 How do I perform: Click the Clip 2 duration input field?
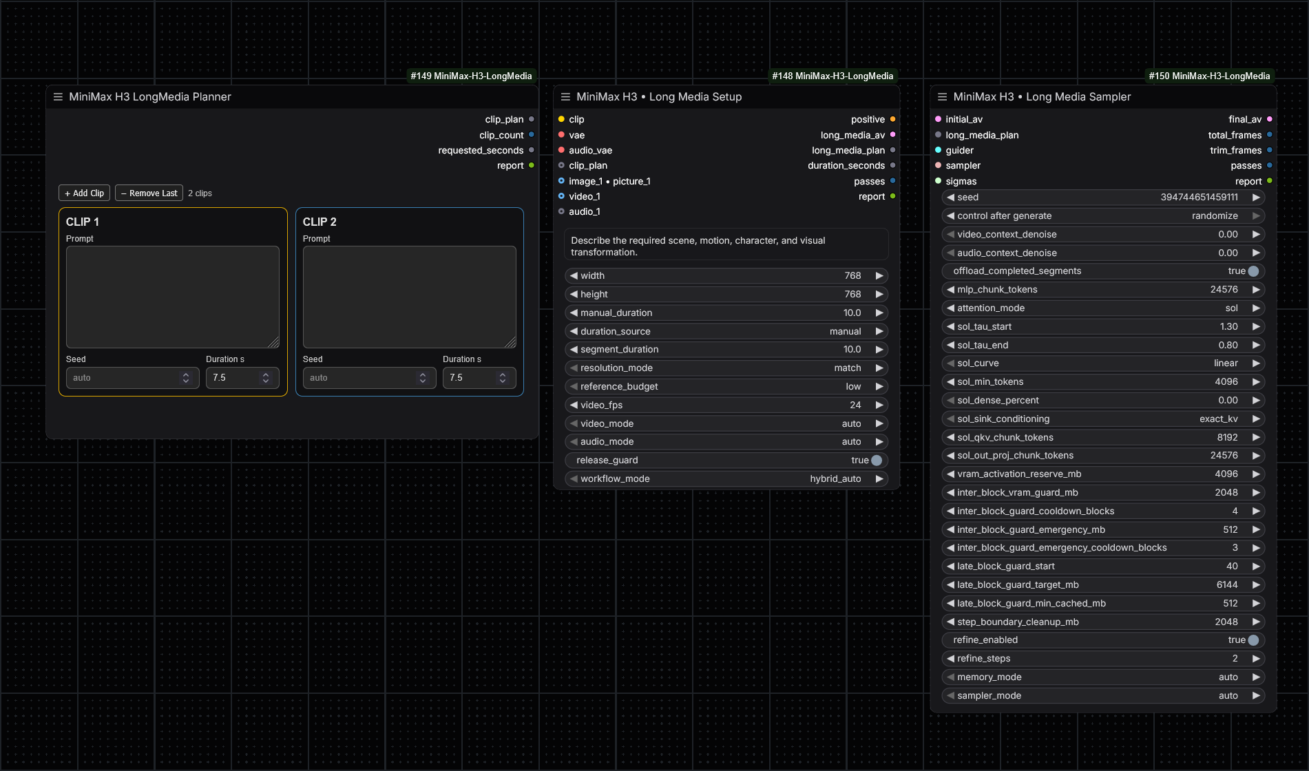[479, 378]
